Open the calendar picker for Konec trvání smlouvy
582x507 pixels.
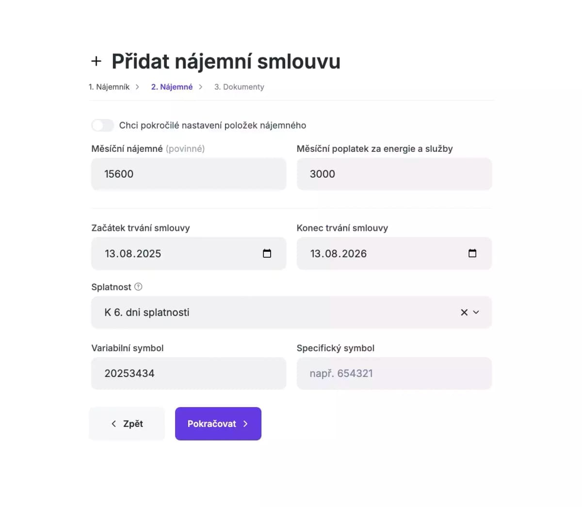[472, 253]
